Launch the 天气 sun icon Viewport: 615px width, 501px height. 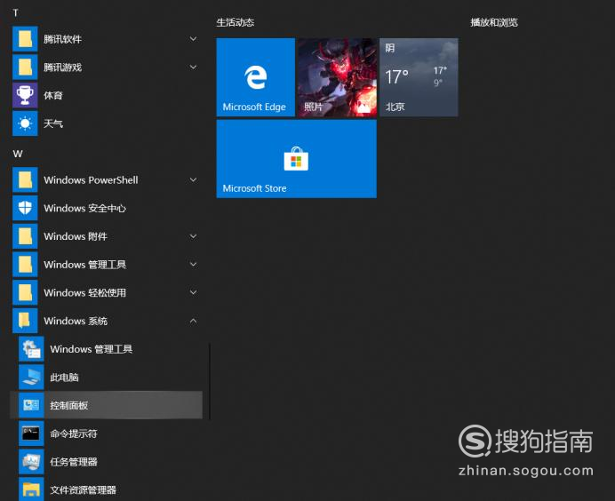(x=25, y=123)
